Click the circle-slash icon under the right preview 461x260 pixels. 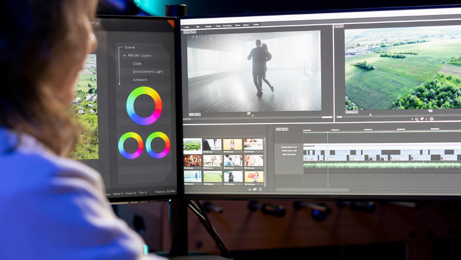(431, 119)
